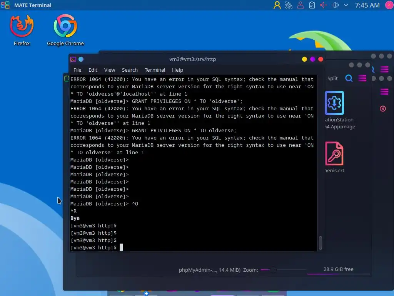This screenshot has height=296, width=394.
Task: Click the pink circled X icon
Action: tap(383, 109)
